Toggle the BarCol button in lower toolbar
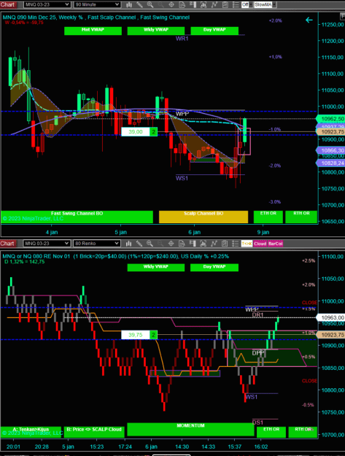Screen dimensions: 345x456 (x=275, y=244)
